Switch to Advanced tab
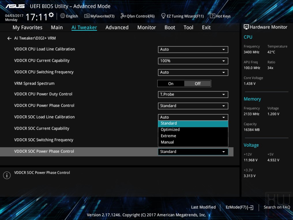This screenshot has width=293, height=220. [117, 27]
